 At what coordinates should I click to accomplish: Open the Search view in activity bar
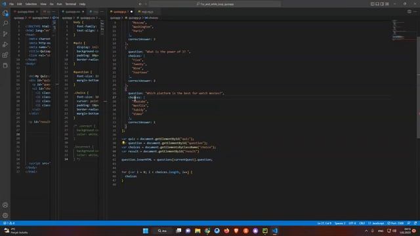[x=5, y=24]
